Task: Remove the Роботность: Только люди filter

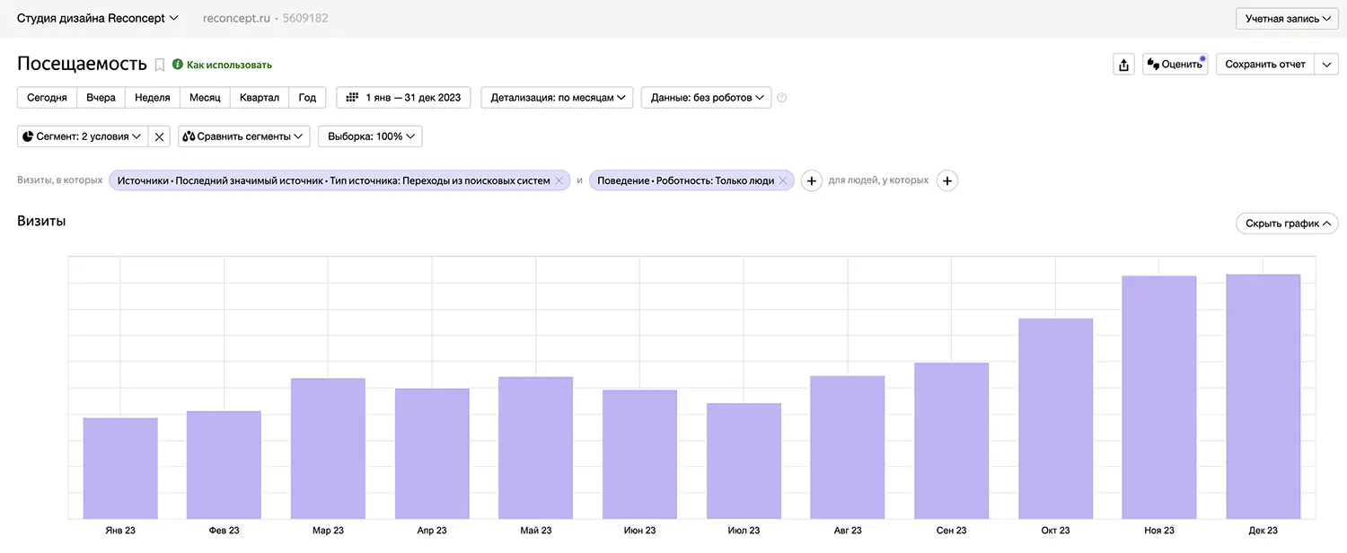Action: point(782,180)
